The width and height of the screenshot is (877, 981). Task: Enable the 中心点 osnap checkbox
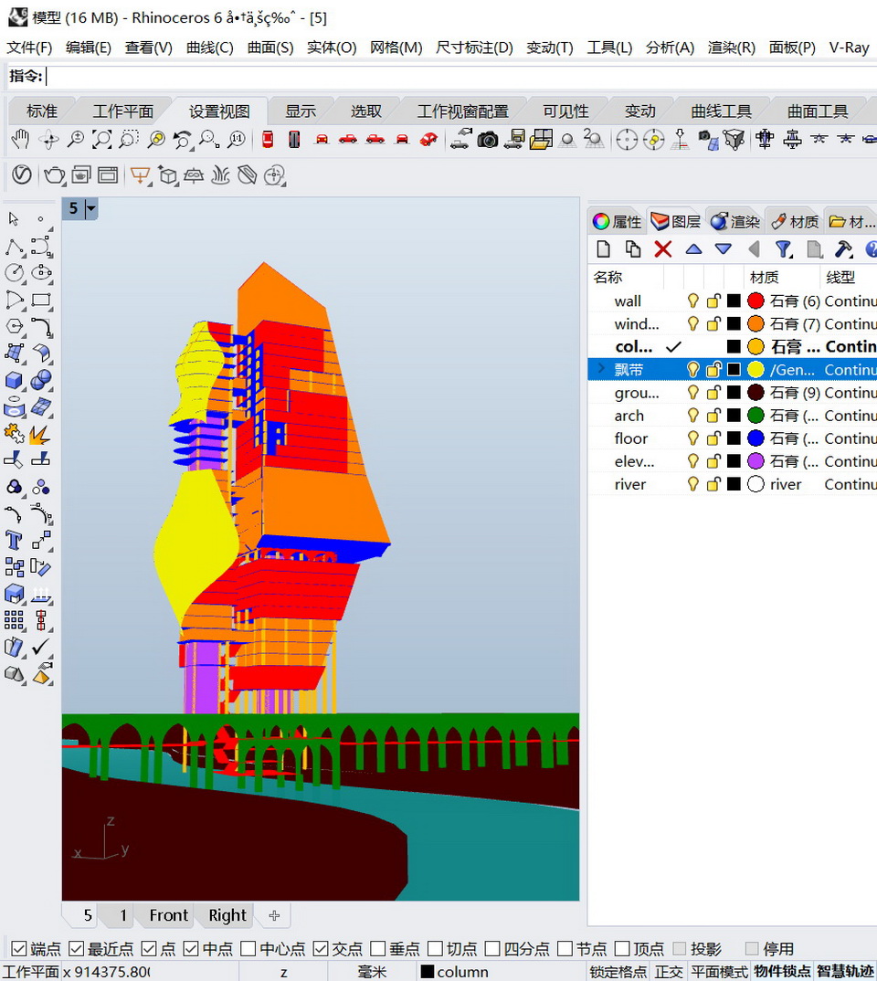[x=248, y=949]
